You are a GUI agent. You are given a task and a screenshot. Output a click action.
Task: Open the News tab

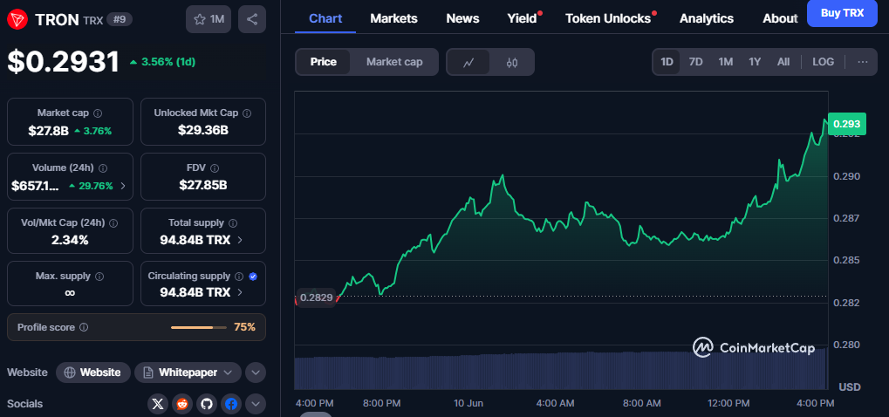pos(462,18)
